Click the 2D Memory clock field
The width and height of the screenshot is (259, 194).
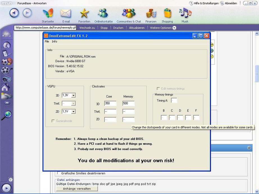pos(128,119)
